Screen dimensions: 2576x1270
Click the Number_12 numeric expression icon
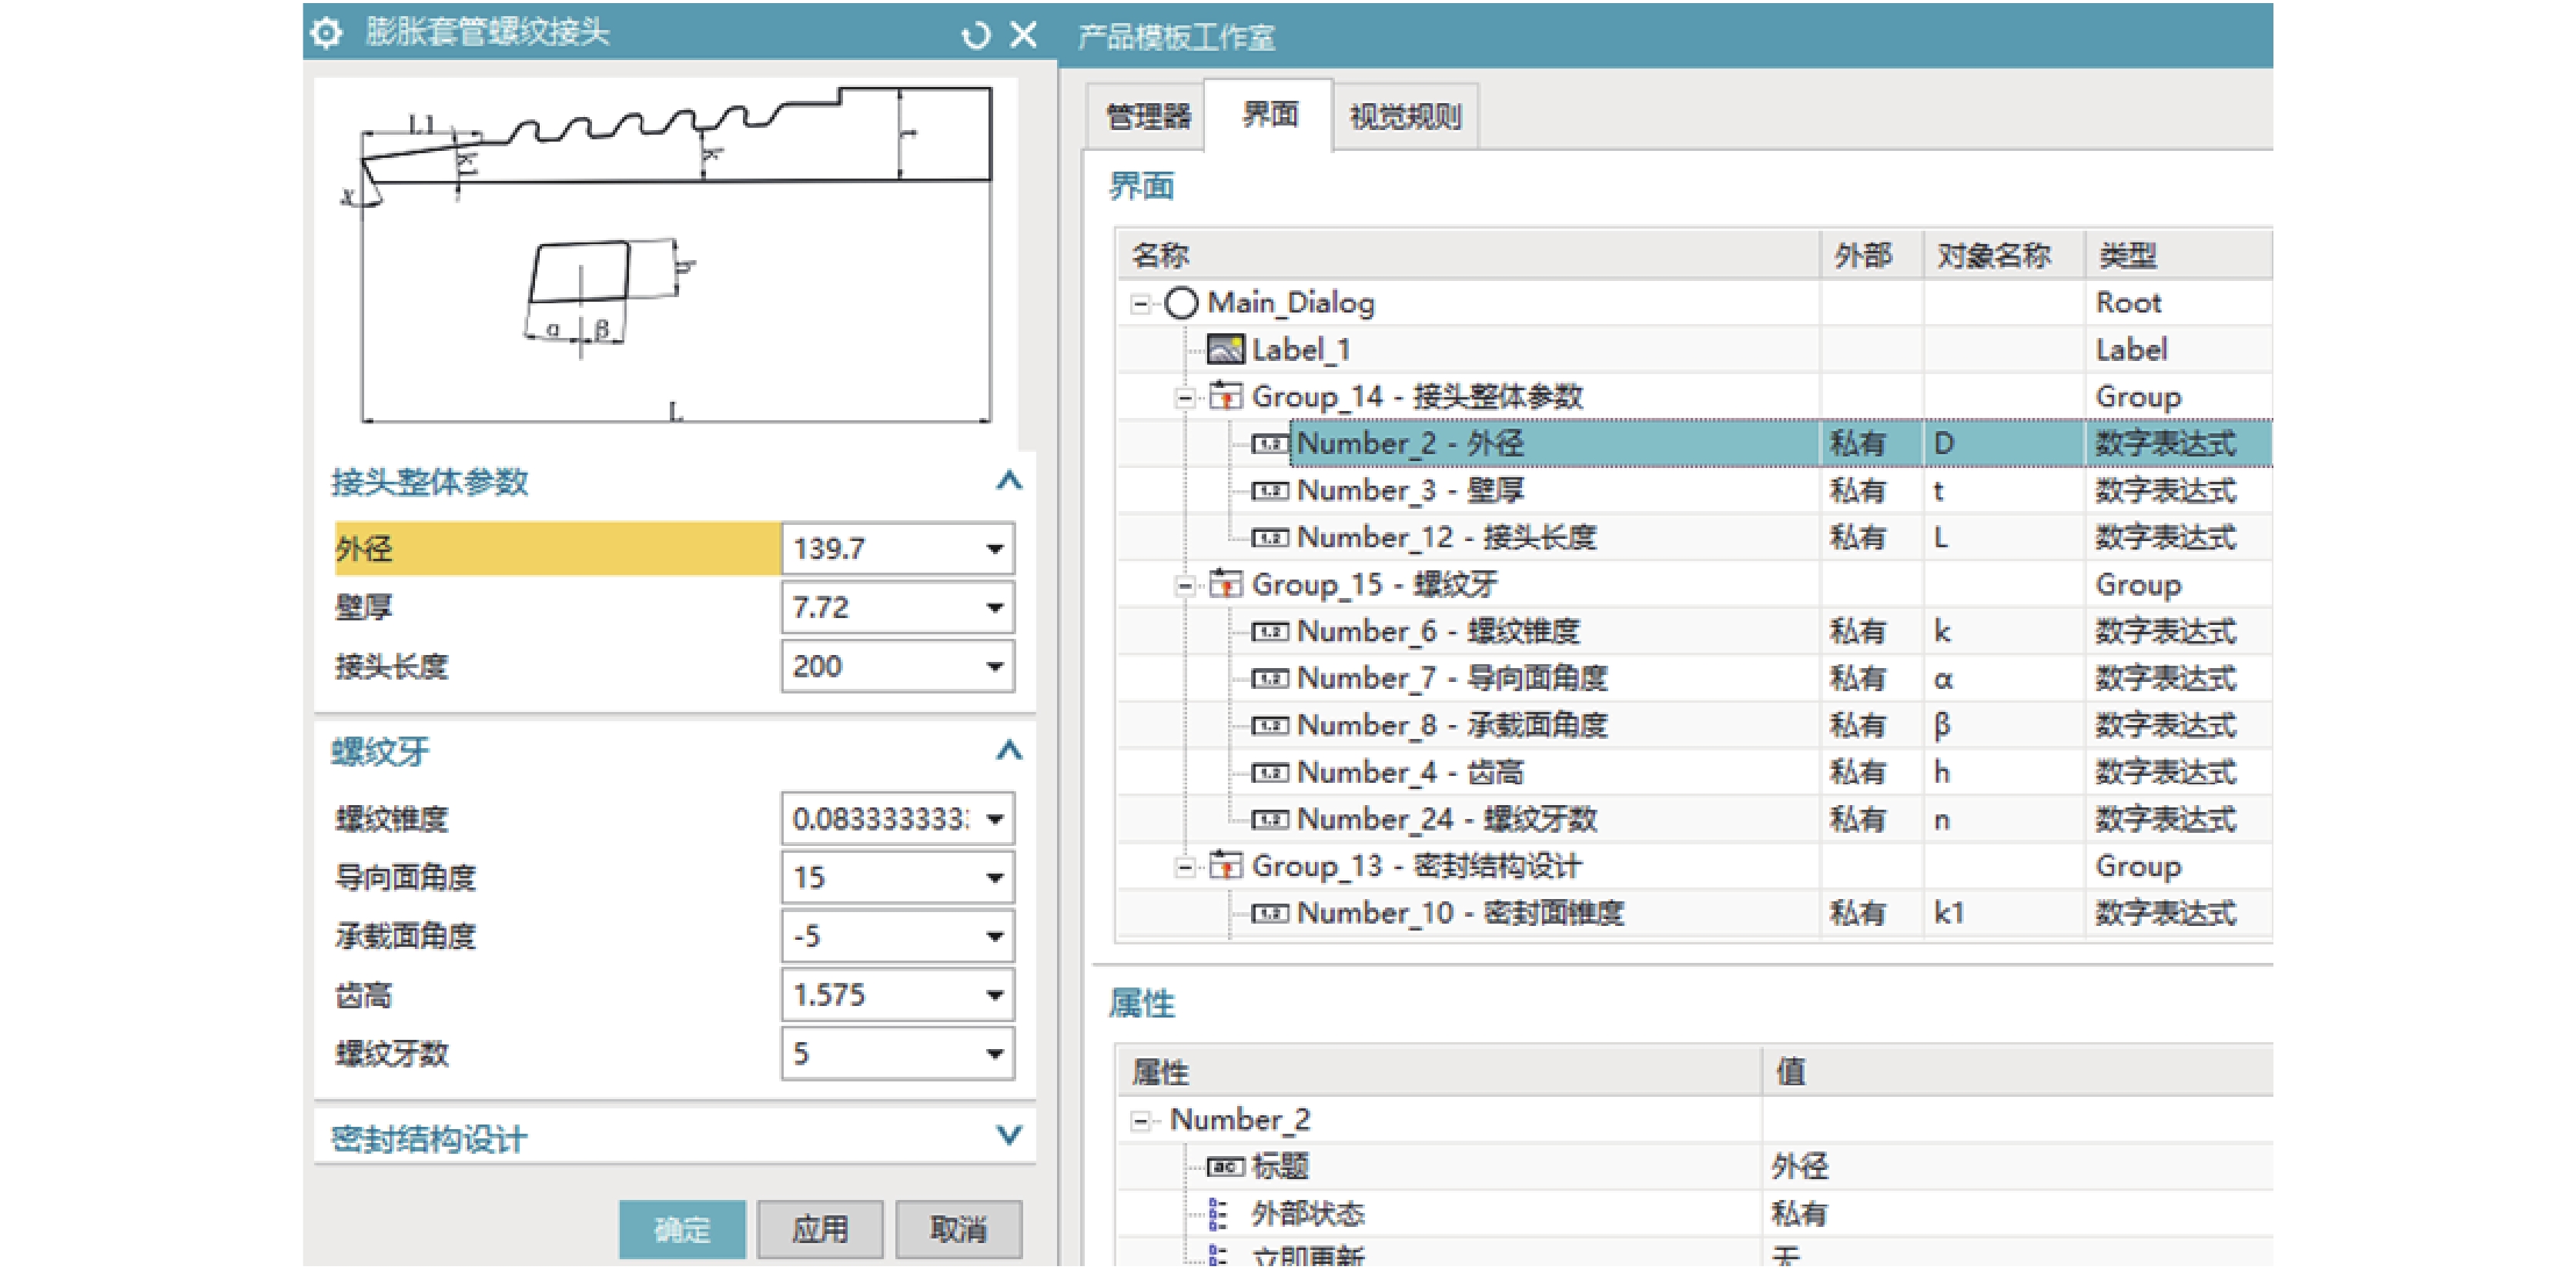[x=1270, y=538]
